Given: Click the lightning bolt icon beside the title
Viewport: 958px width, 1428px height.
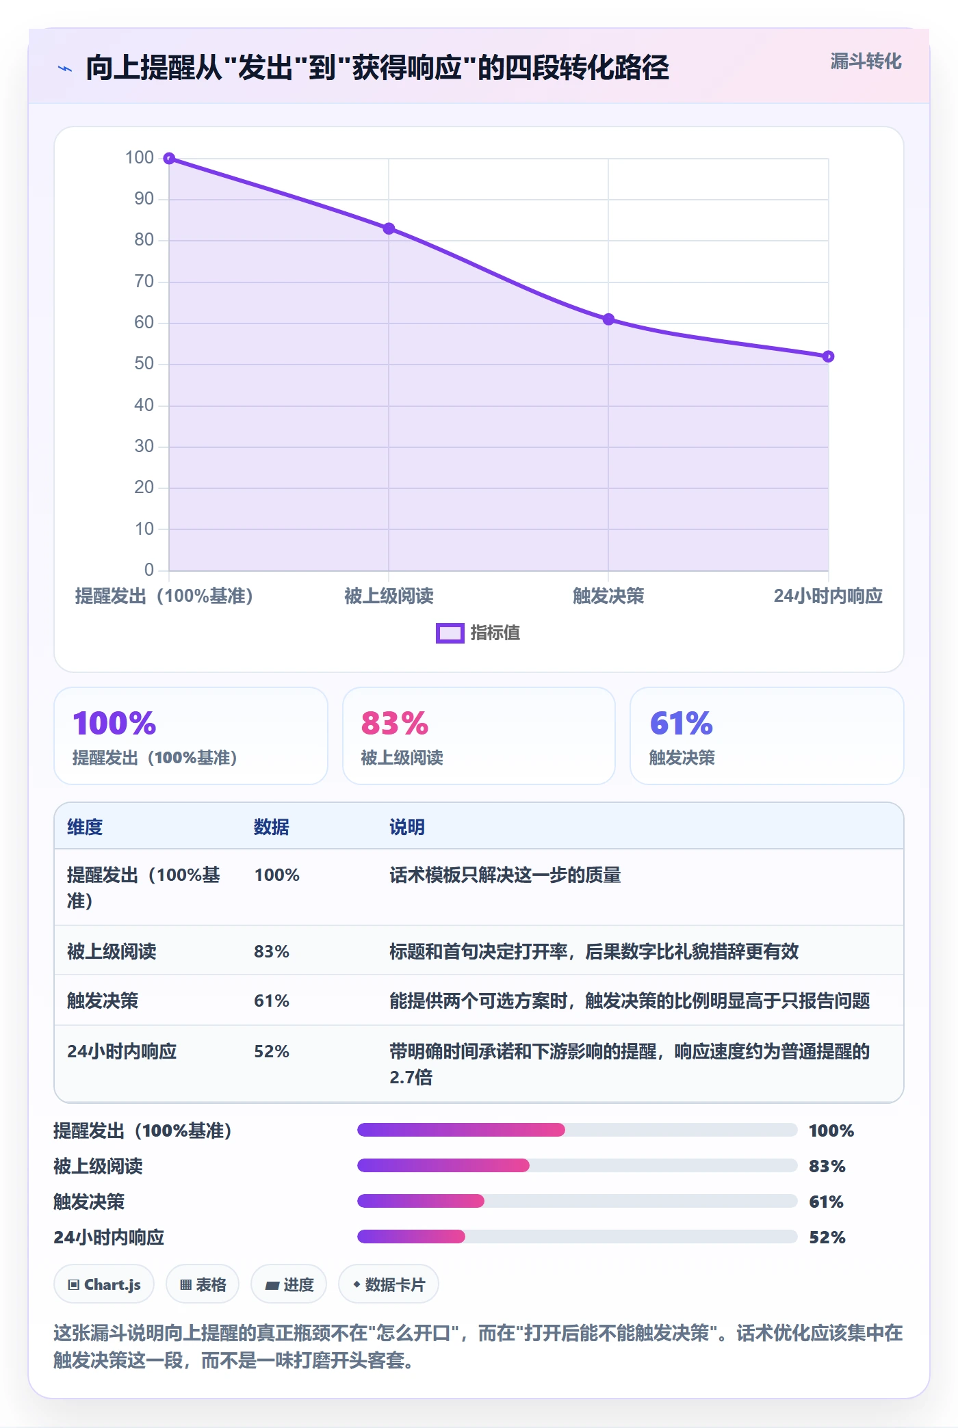Looking at the screenshot, I should pyautogui.click(x=65, y=68).
